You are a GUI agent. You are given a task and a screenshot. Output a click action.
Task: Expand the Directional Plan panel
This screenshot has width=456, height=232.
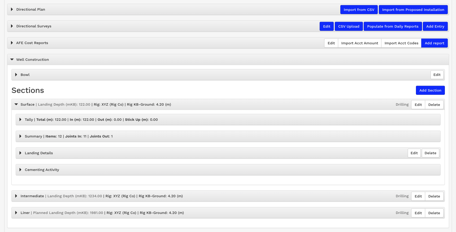point(12,10)
